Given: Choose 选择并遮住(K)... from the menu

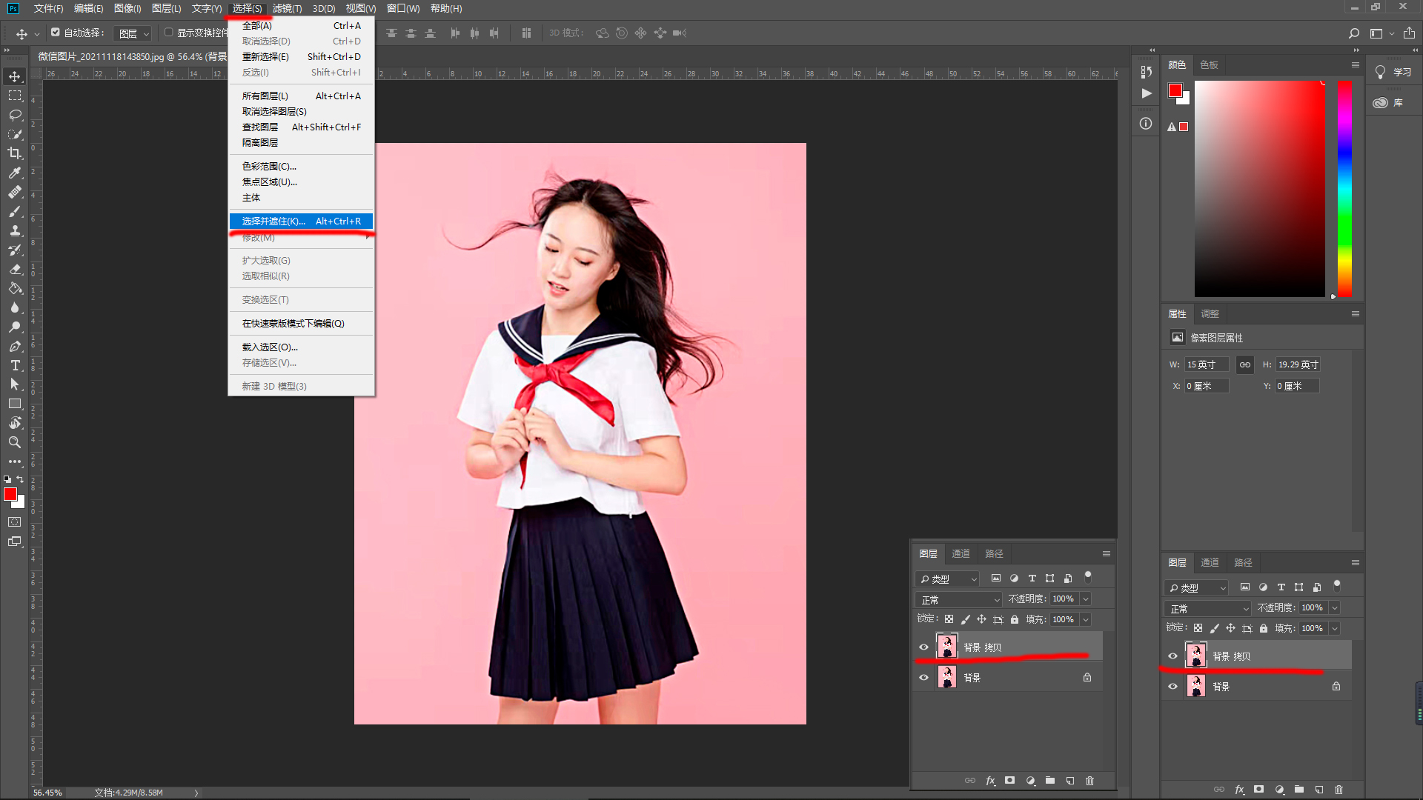Looking at the screenshot, I should [x=301, y=221].
